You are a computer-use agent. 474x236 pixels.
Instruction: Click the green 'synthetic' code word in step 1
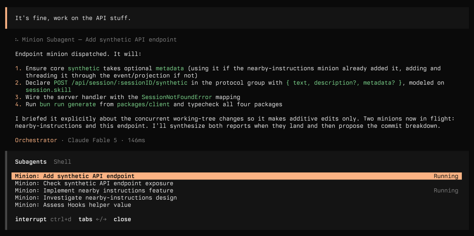click(x=83, y=69)
